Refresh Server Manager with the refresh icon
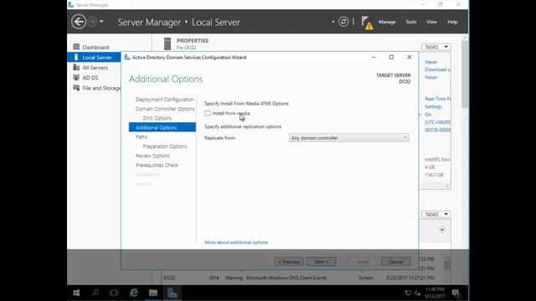The image size is (536, 301). [x=343, y=22]
